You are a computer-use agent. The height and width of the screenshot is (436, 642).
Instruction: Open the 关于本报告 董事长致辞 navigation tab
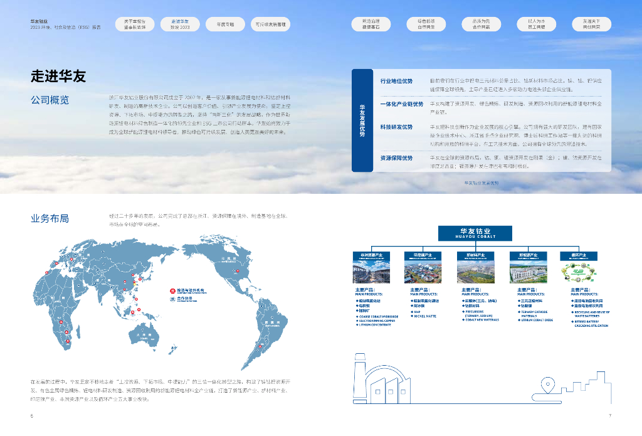135,24
